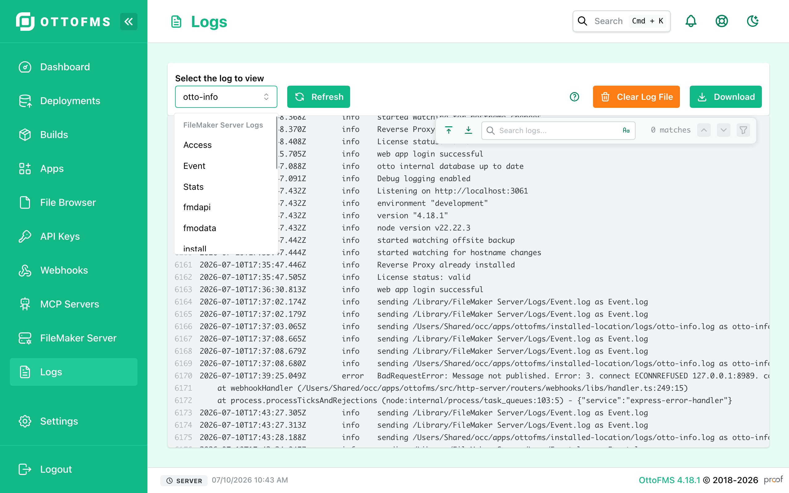Viewport: 789px width, 493px height.
Task: Click the MCP Servers robot icon
Action: pyautogui.click(x=25, y=304)
